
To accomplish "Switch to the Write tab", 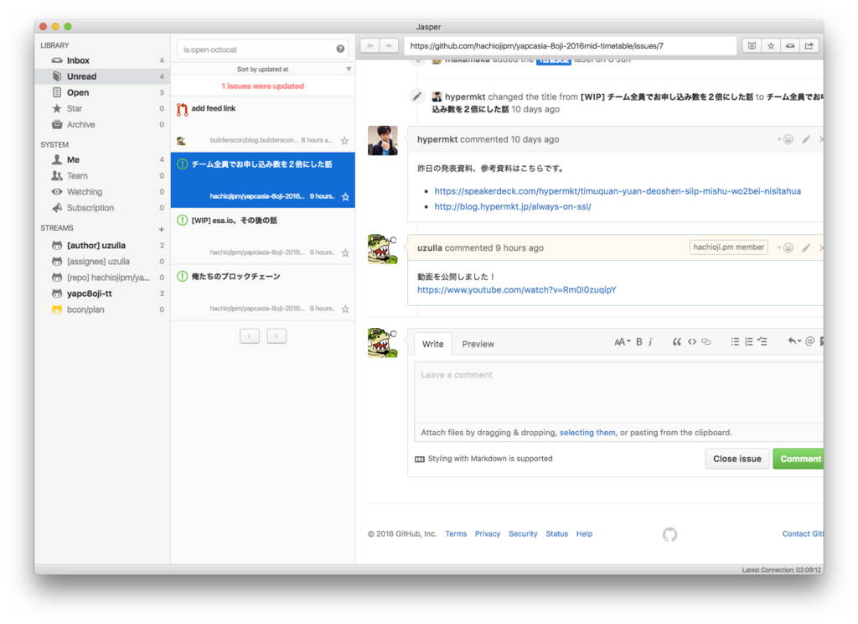I will [x=433, y=344].
